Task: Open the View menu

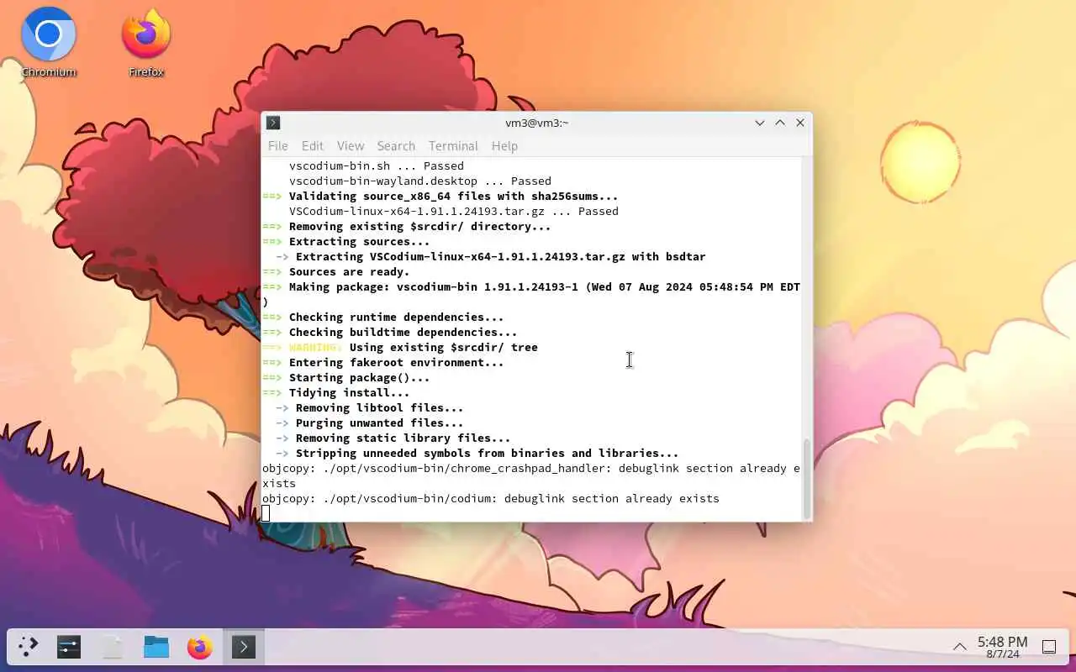Action: tap(351, 145)
